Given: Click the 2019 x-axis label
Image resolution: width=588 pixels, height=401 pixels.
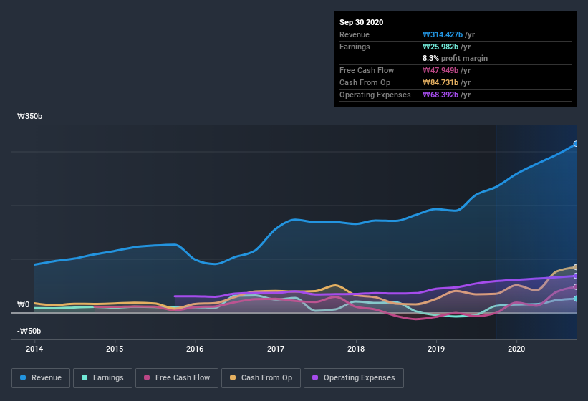Looking at the screenshot, I should pyautogui.click(x=436, y=349).
